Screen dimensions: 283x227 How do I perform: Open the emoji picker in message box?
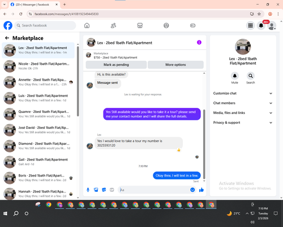pyautogui.click(x=192, y=190)
